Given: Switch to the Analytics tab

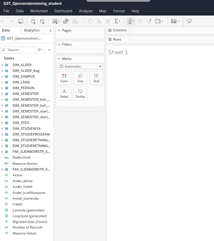Looking at the screenshot, I should tap(32, 30).
